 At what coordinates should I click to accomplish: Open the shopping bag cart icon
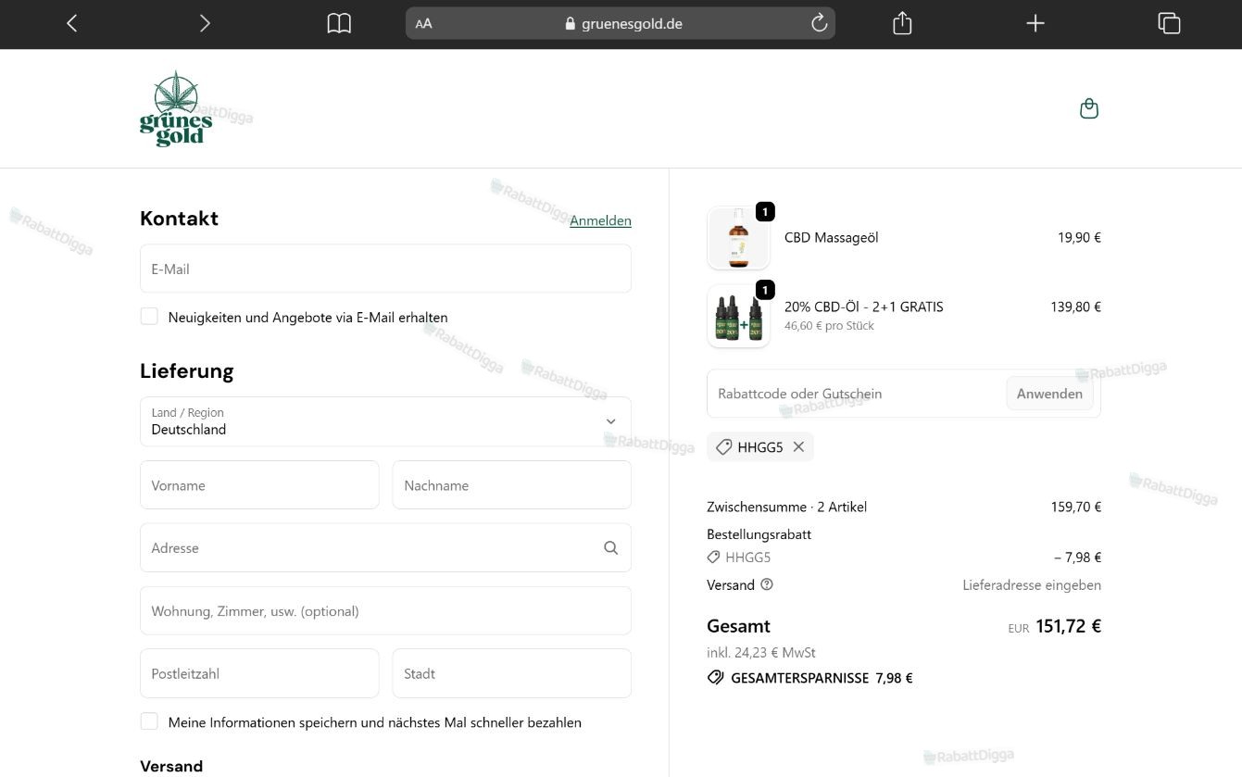click(1089, 109)
